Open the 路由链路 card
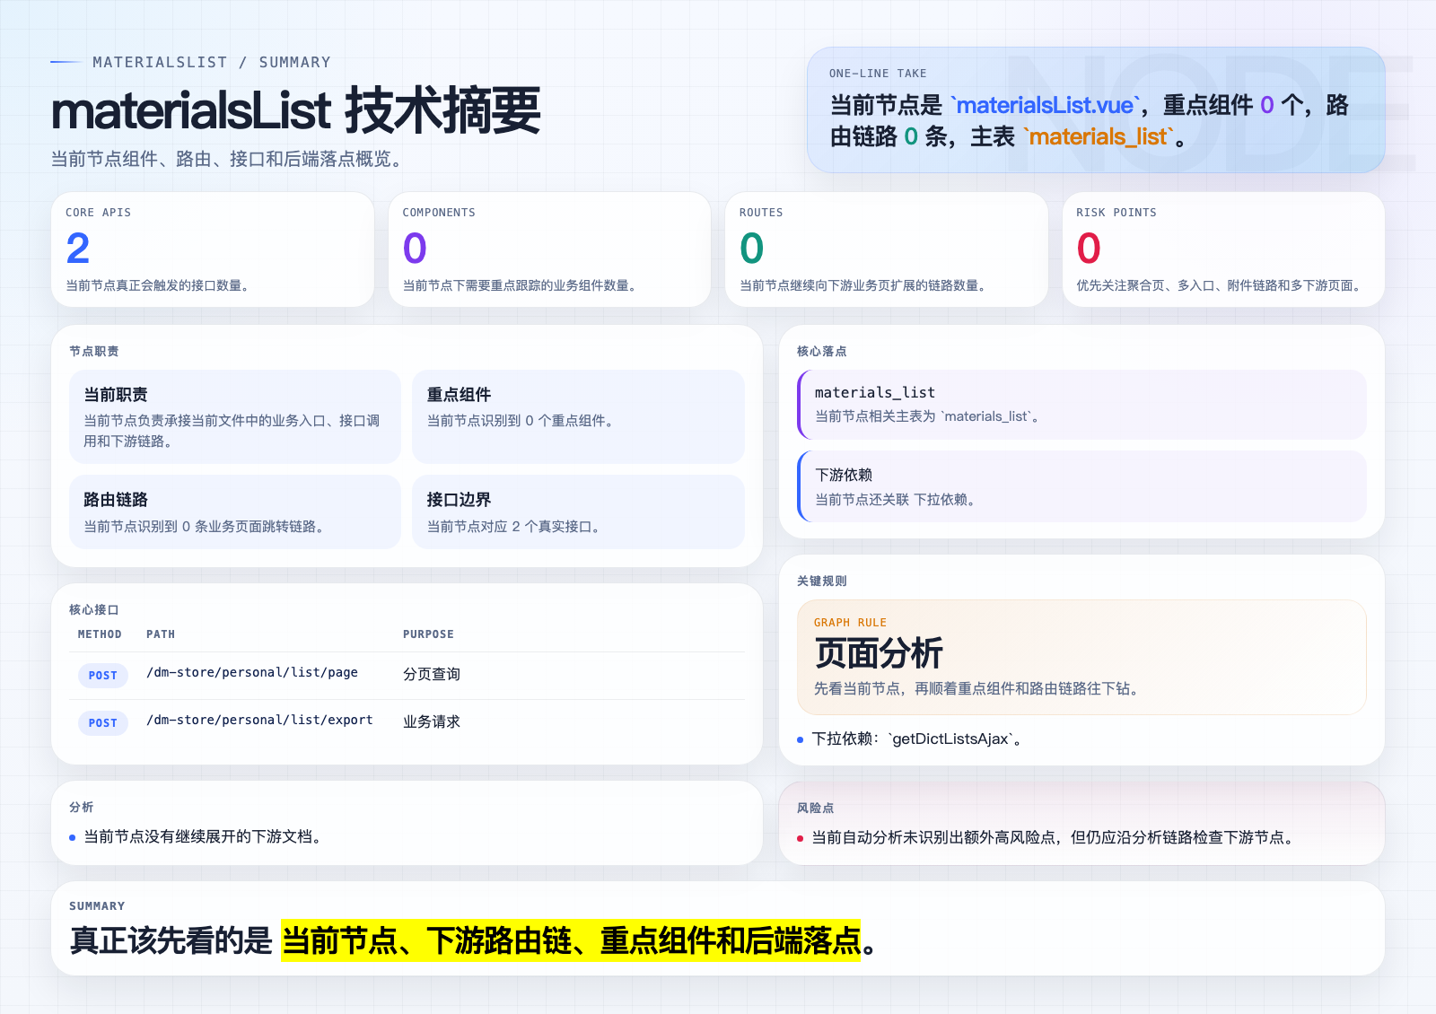This screenshot has width=1436, height=1014. coord(235,511)
